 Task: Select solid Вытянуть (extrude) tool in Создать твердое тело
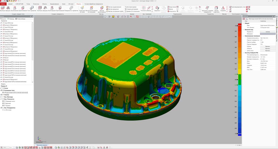coord(3,9)
